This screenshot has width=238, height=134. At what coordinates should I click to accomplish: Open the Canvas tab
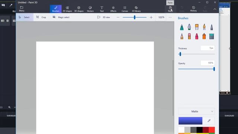click(x=125, y=9)
